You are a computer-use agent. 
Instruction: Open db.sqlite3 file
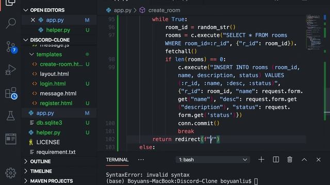49,123
